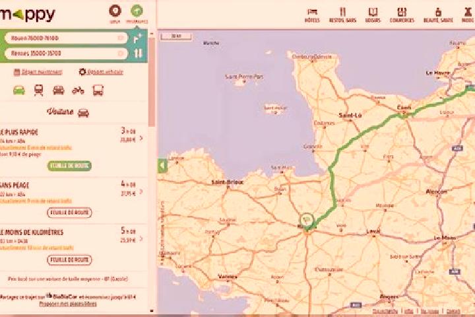This screenshot has width=475, height=317.
Task: Swap departure and arrival with arrows icon
Action: (x=138, y=53)
